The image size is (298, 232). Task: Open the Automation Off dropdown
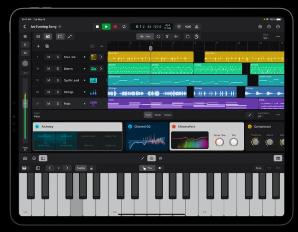[x=263, y=115]
